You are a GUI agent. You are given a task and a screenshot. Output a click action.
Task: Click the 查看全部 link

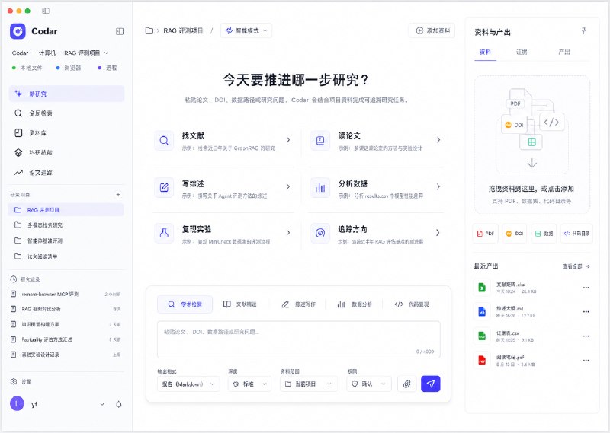coord(576,266)
